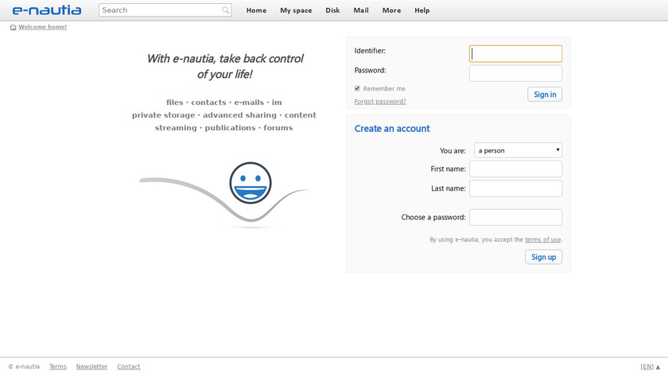Open the Terms footer link
668x375 pixels.
pyautogui.click(x=57, y=366)
